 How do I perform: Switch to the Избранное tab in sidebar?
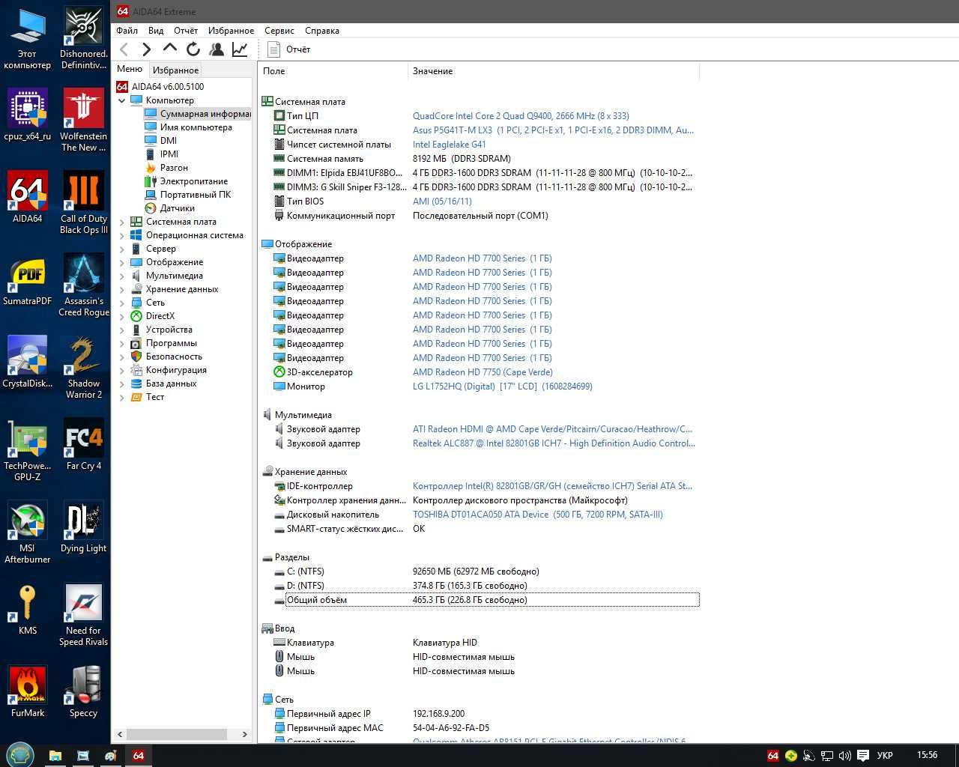pos(175,70)
